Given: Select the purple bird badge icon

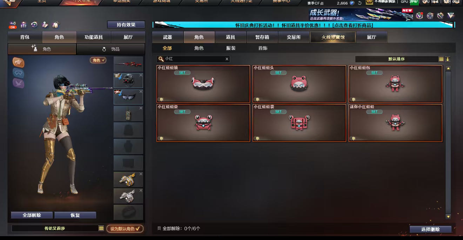Looking at the screenshot, I should tap(19, 83).
